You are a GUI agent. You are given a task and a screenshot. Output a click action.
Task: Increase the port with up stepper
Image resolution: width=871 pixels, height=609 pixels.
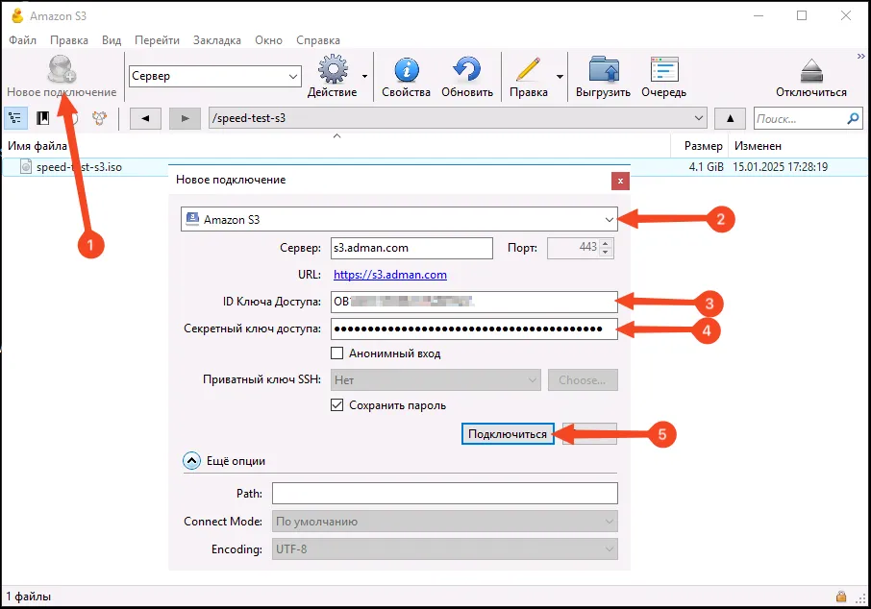coord(606,243)
